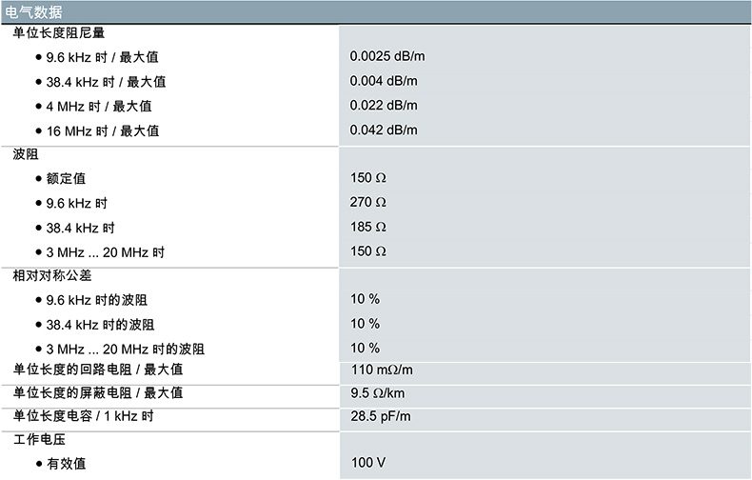Click the 单位长度的屏蔽电阻 / 最大值 label
This screenshot has width=752, height=480.
click(x=97, y=392)
